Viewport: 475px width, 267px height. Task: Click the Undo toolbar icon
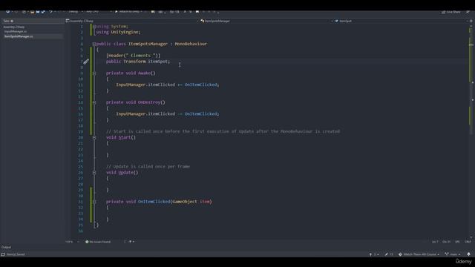[x=50, y=12]
